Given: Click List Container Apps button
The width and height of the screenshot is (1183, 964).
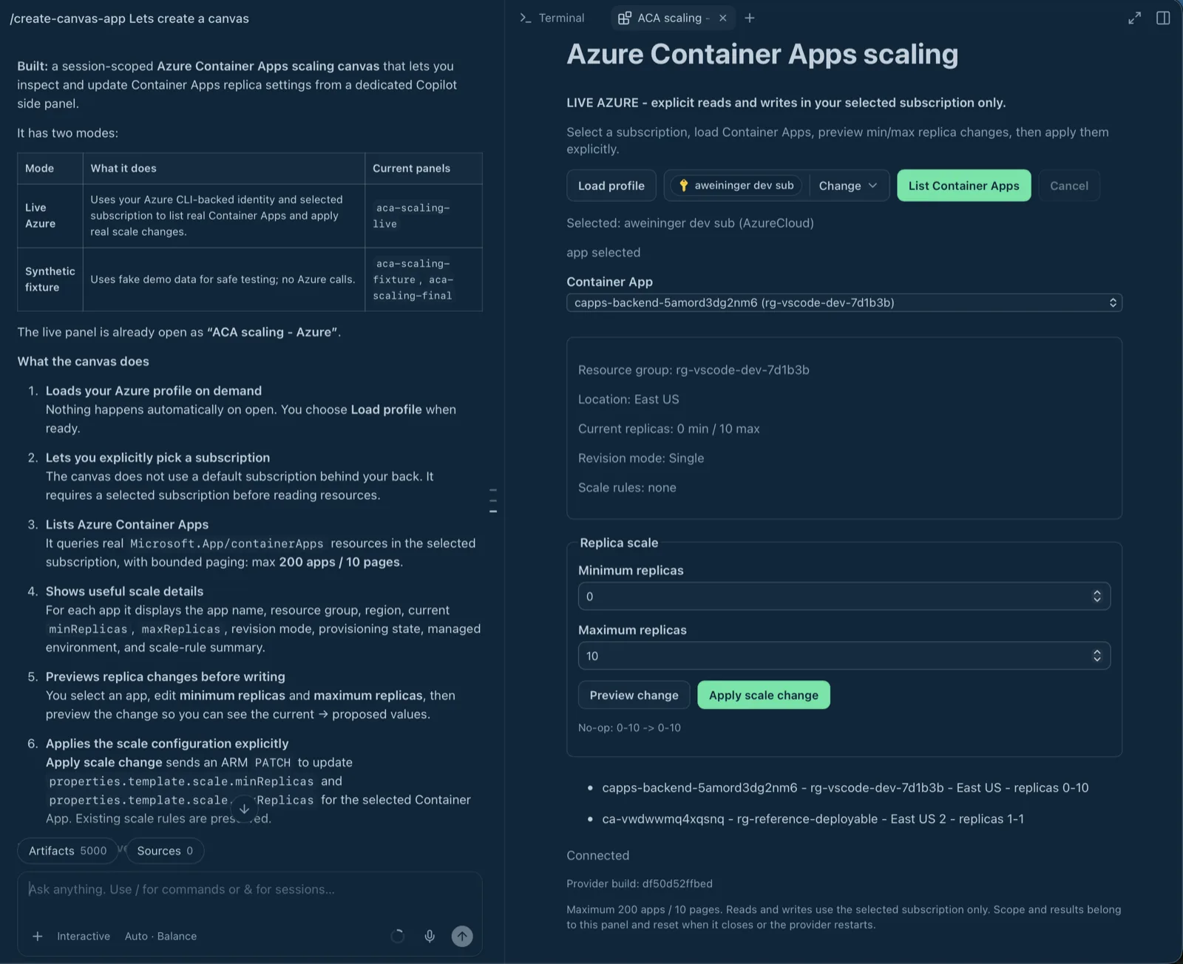Looking at the screenshot, I should (x=963, y=186).
